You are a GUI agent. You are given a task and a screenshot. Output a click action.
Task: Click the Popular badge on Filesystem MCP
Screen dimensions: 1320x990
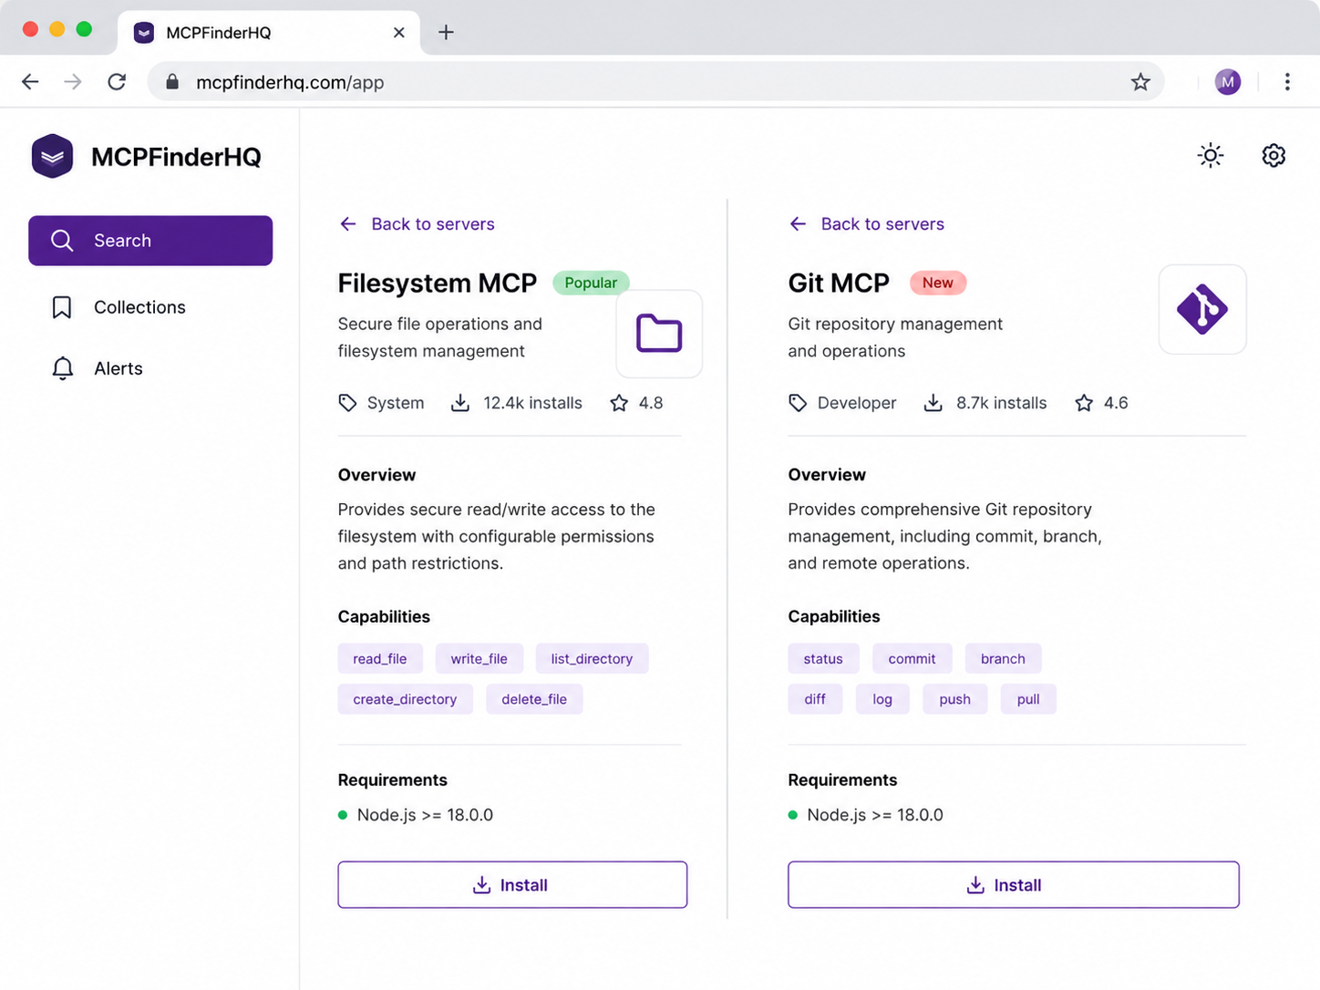tap(591, 283)
